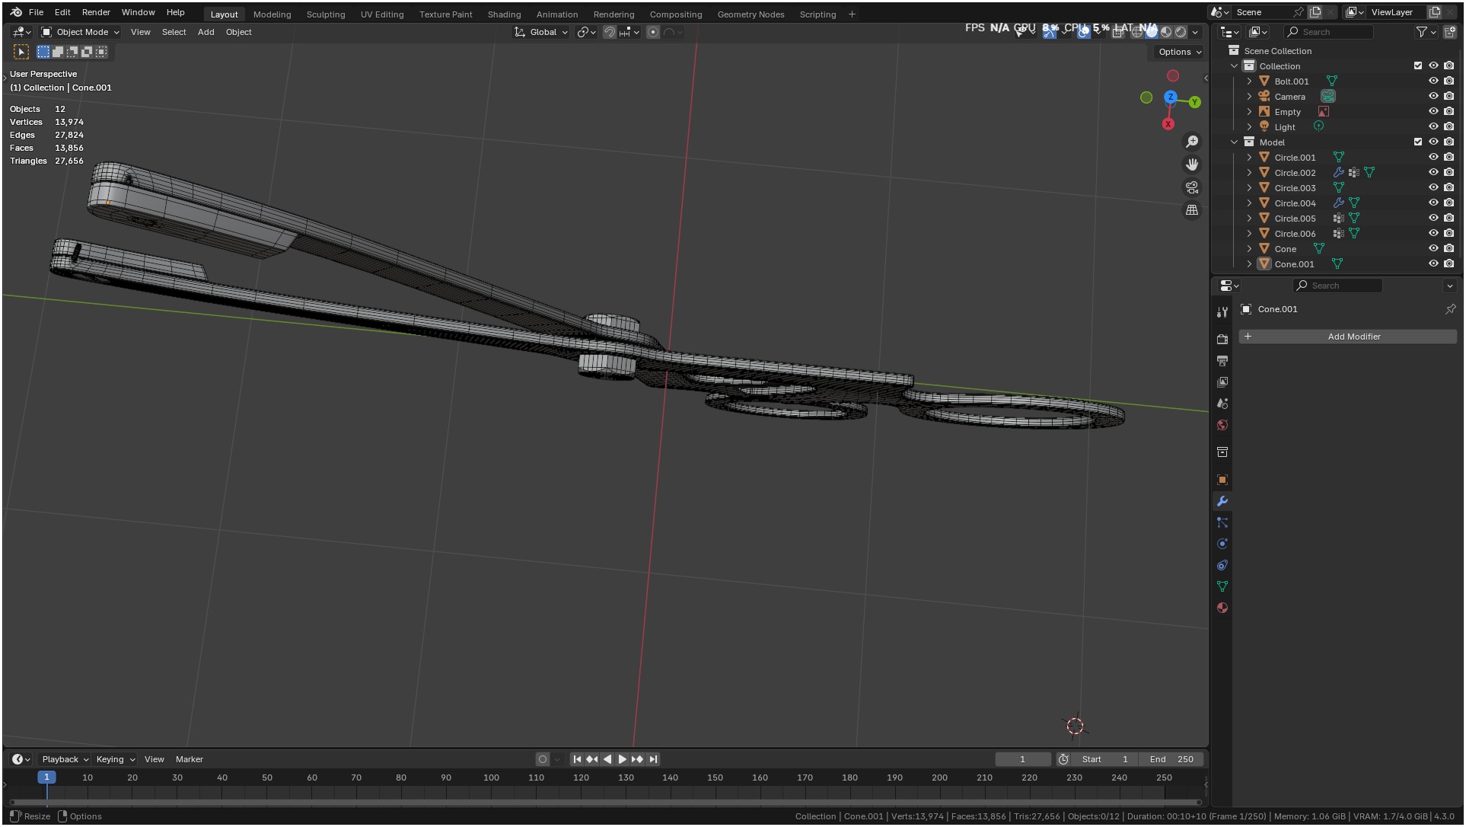Open the viewport Add menu

point(206,32)
